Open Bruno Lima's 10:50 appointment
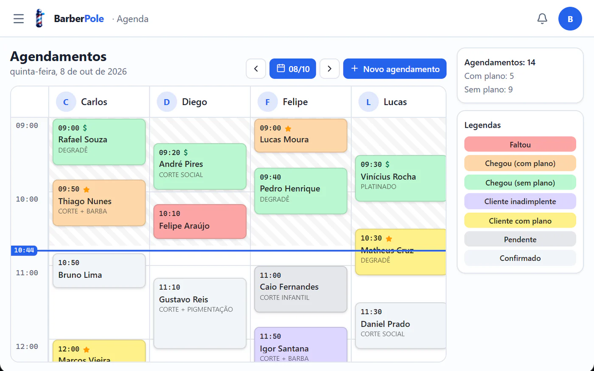The width and height of the screenshot is (594, 371). click(99, 271)
